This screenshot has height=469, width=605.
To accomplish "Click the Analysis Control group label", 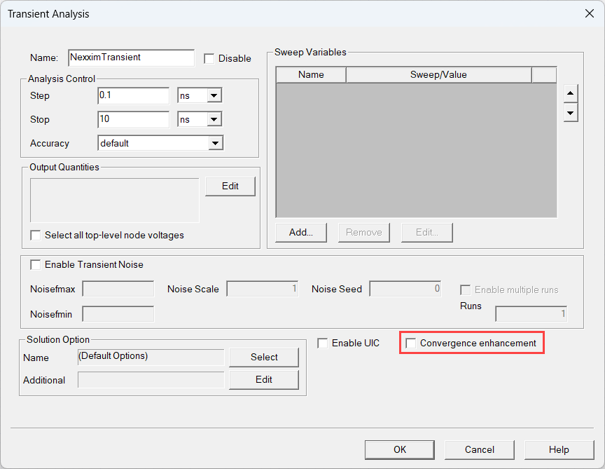I will 62,79.
